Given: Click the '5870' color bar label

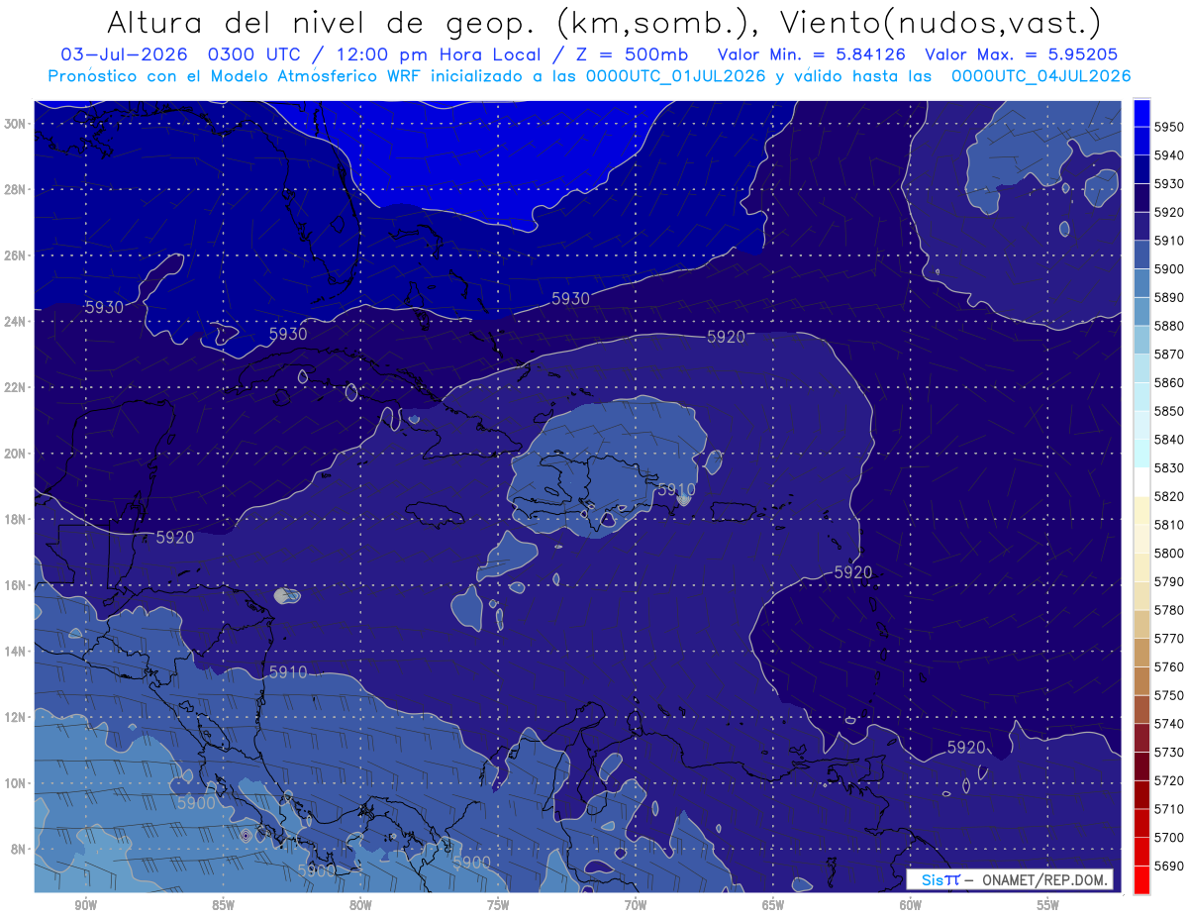Looking at the screenshot, I should pyautogui.click(x=1169, y=354).
